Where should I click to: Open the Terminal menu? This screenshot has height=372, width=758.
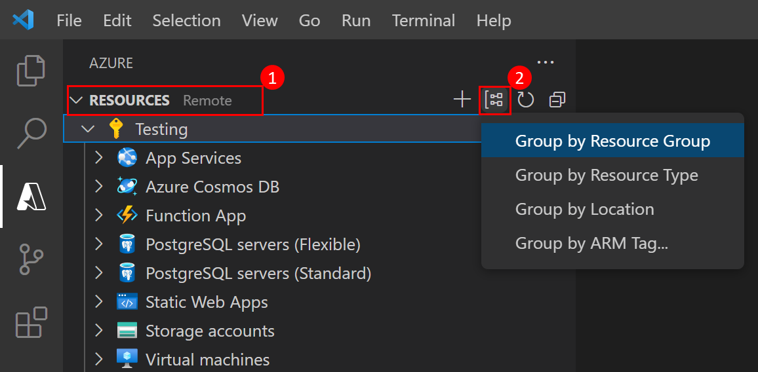coord(424,20)
